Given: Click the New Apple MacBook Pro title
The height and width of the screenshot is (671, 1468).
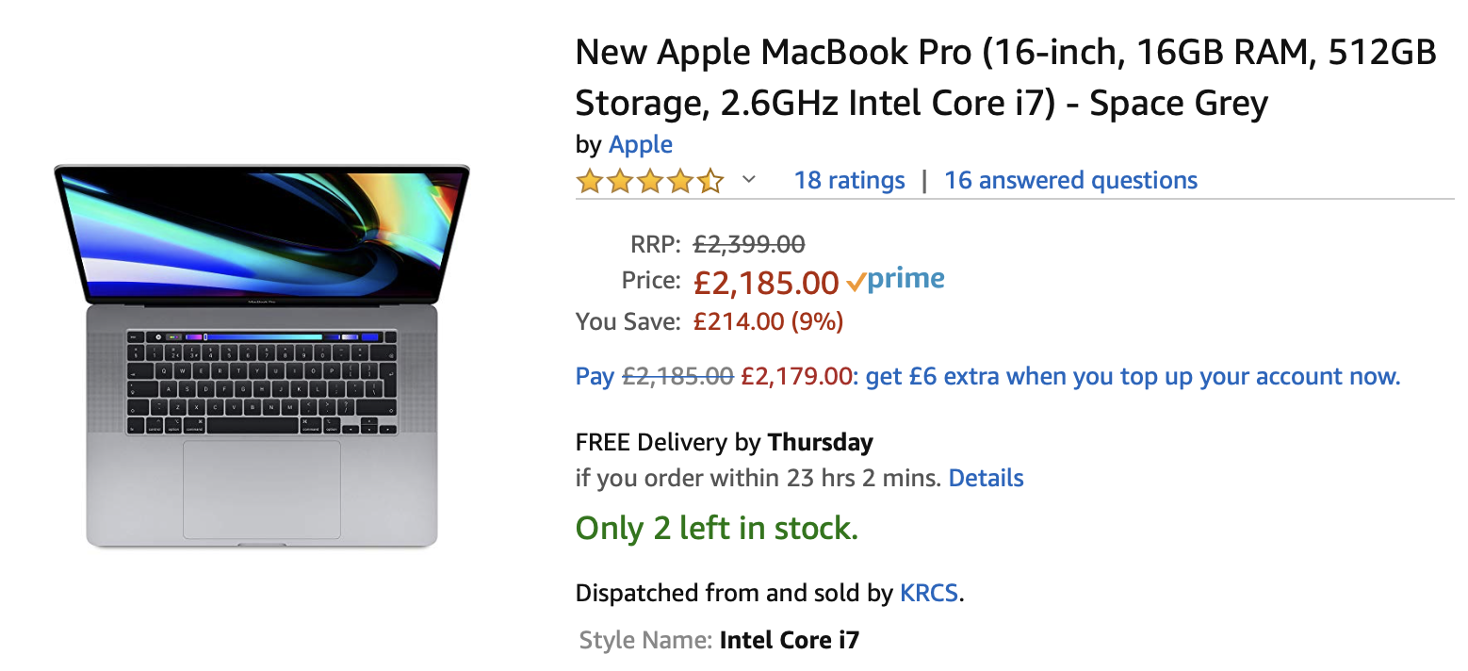Looking at the screenshot, I should [1004, 77].
